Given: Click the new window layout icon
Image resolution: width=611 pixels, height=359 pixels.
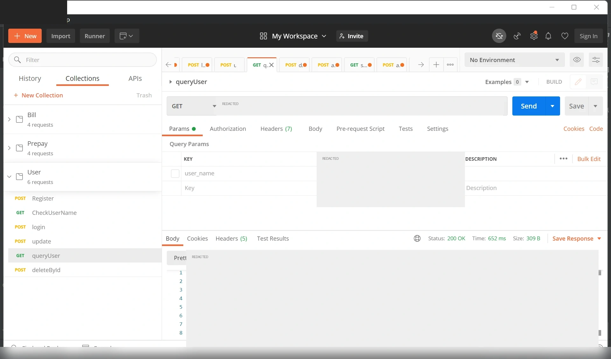Looking at the screenshot, I should point(126,36).
